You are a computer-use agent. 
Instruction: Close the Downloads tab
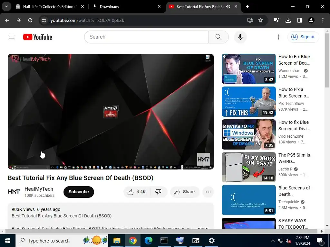point(159,6)
